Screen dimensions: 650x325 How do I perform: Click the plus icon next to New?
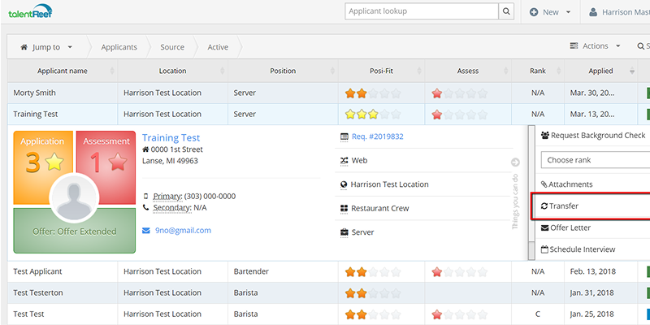pyautogui.click(x=534, y=12)
